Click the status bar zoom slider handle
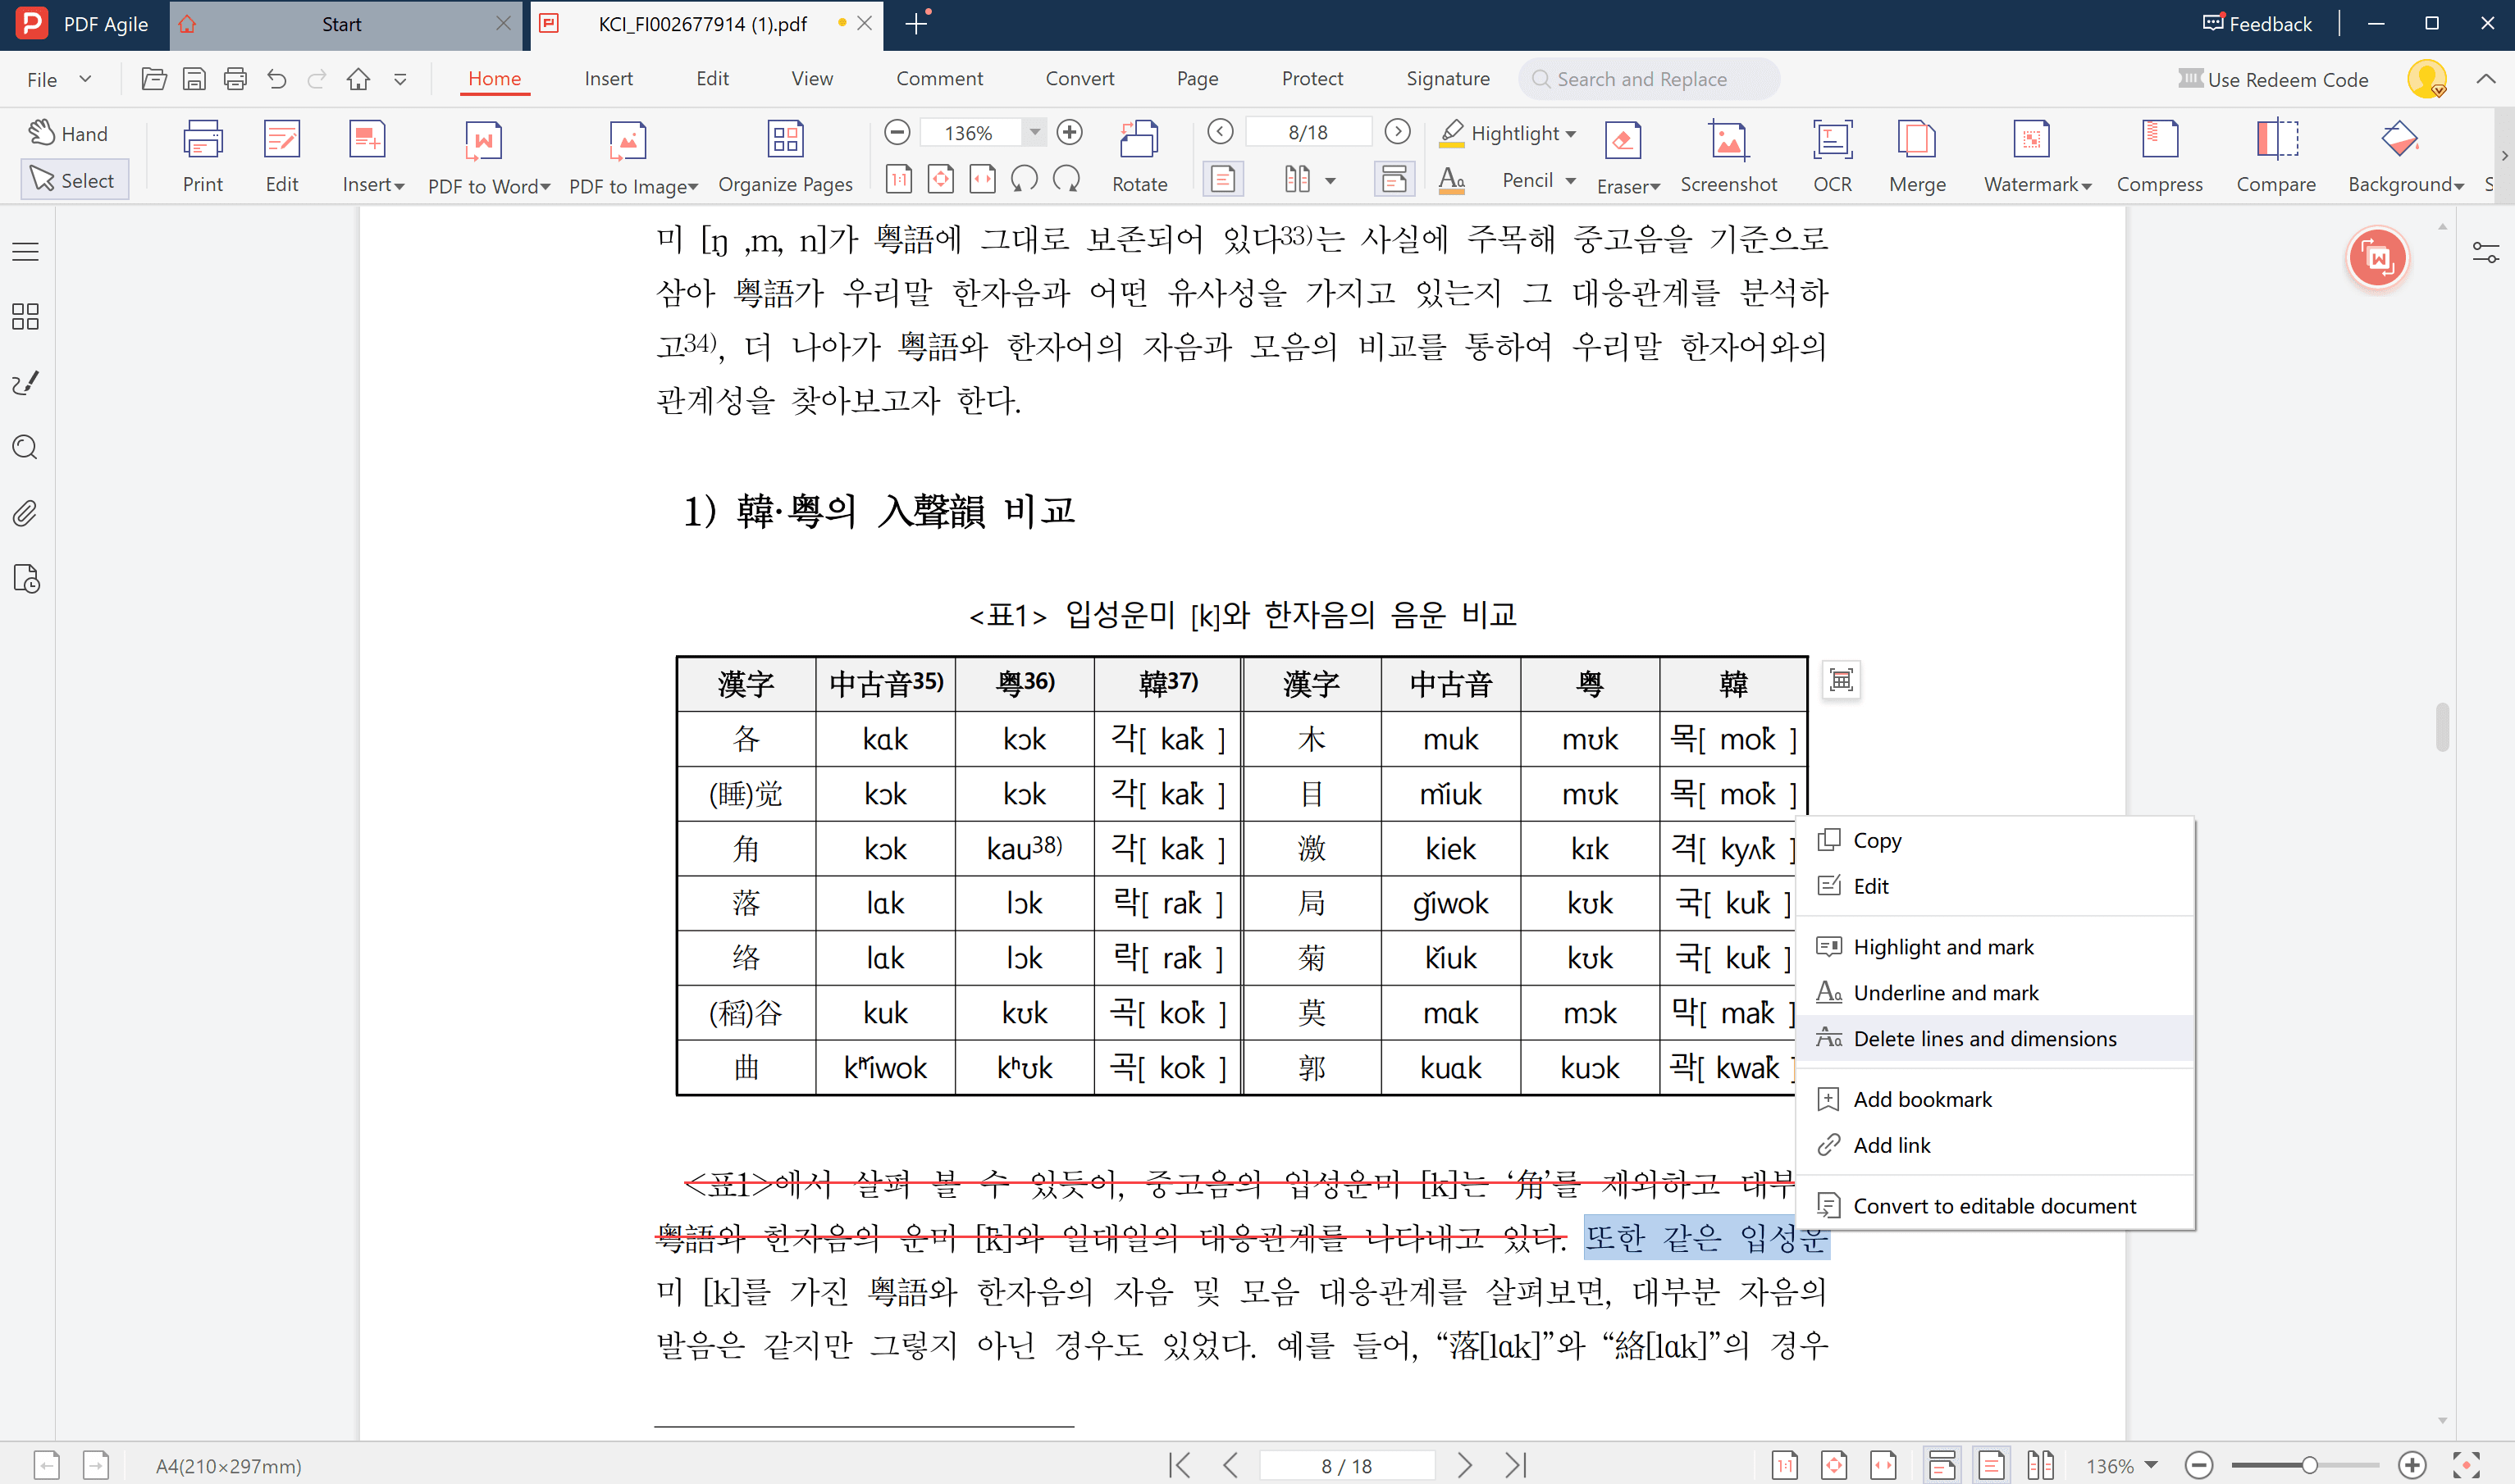2515x1484 pixels. (x=2309, y=1466)
